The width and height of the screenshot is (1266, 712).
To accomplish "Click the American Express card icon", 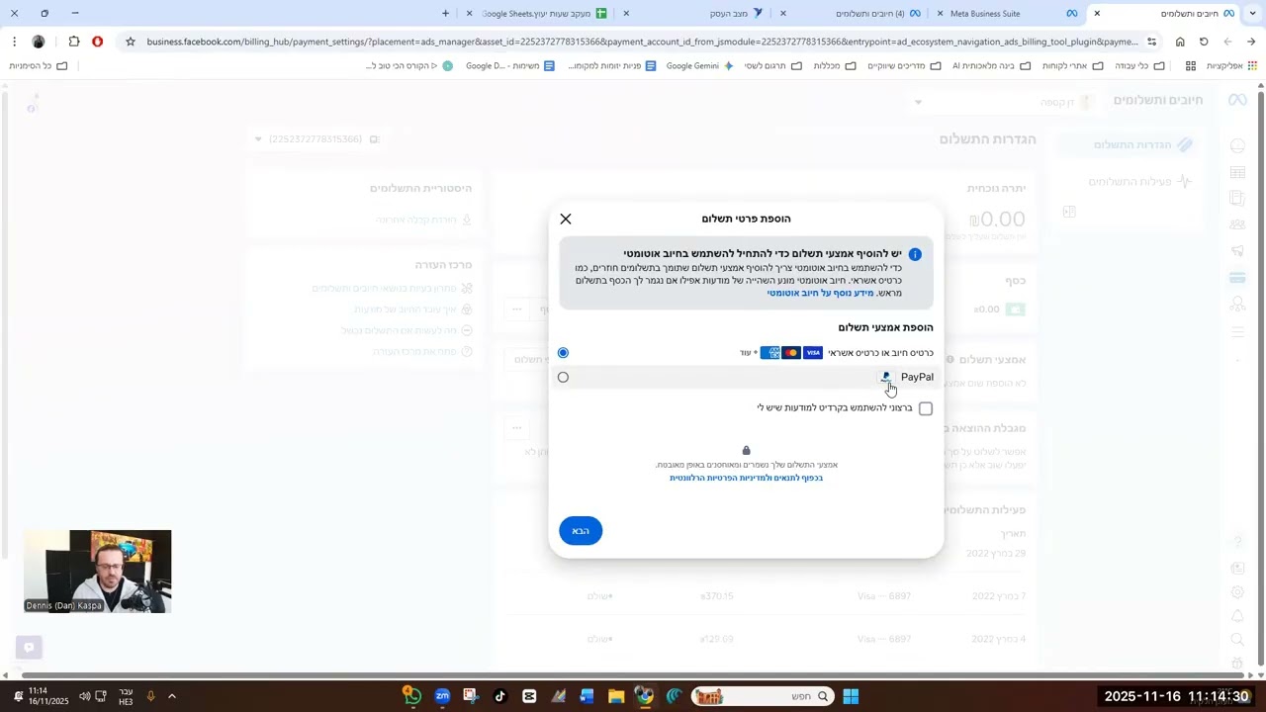I will 769,353.
